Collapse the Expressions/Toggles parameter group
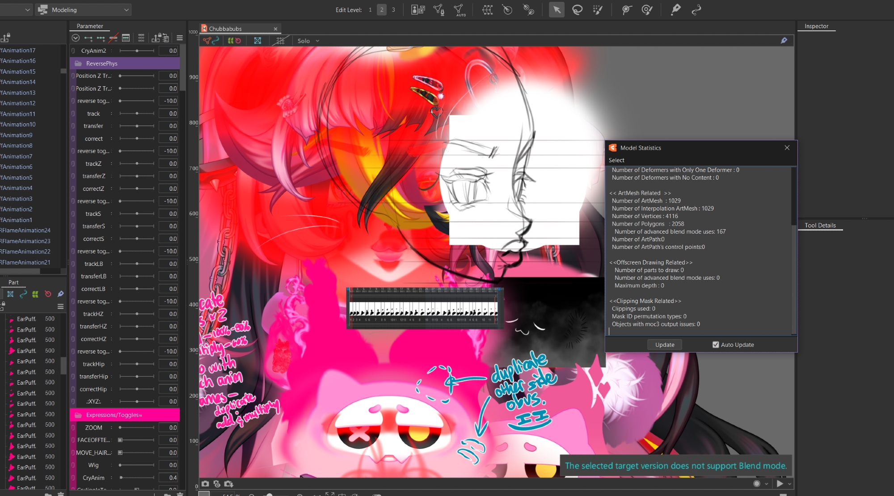This screenshot has height=496, width=894. click(79, 415)
